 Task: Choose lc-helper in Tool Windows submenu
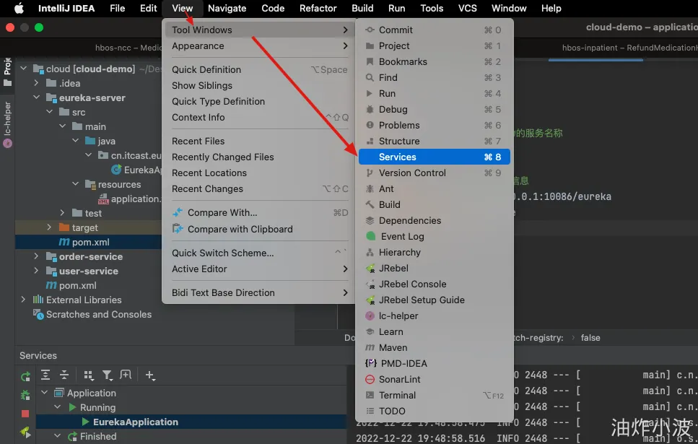click(434, 315)
